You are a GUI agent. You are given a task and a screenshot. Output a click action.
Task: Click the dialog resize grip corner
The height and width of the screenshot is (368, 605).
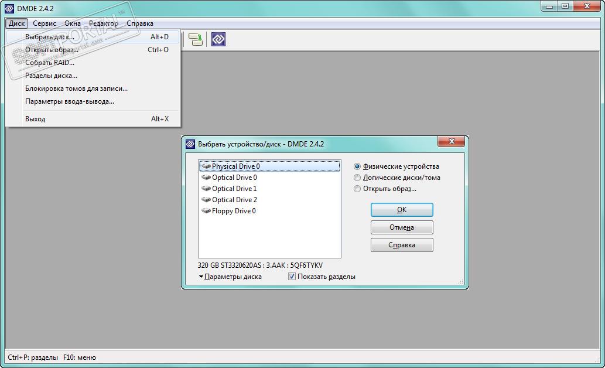pyautogui.click(x=461, y=281)
